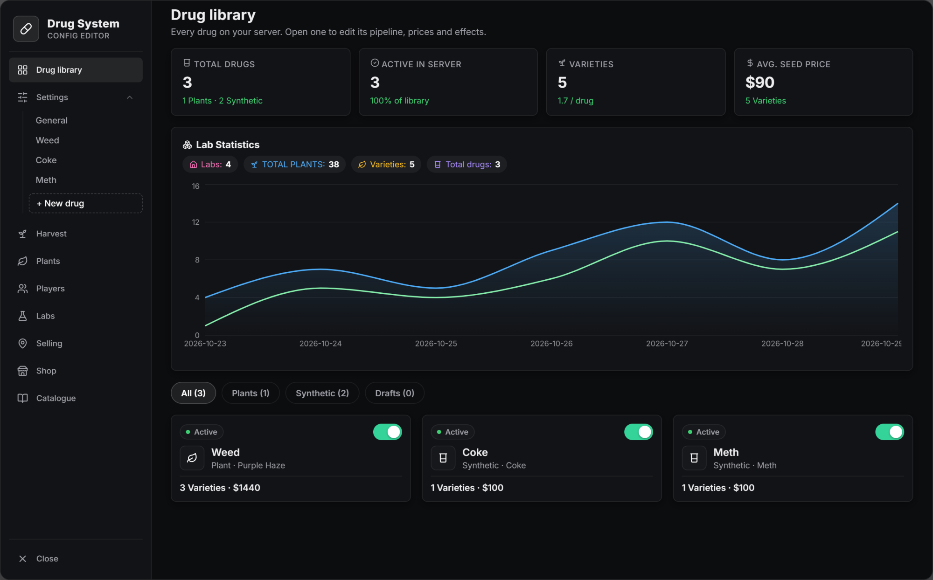Click the Plant · Purple Haze subtitle

[248, 465]
